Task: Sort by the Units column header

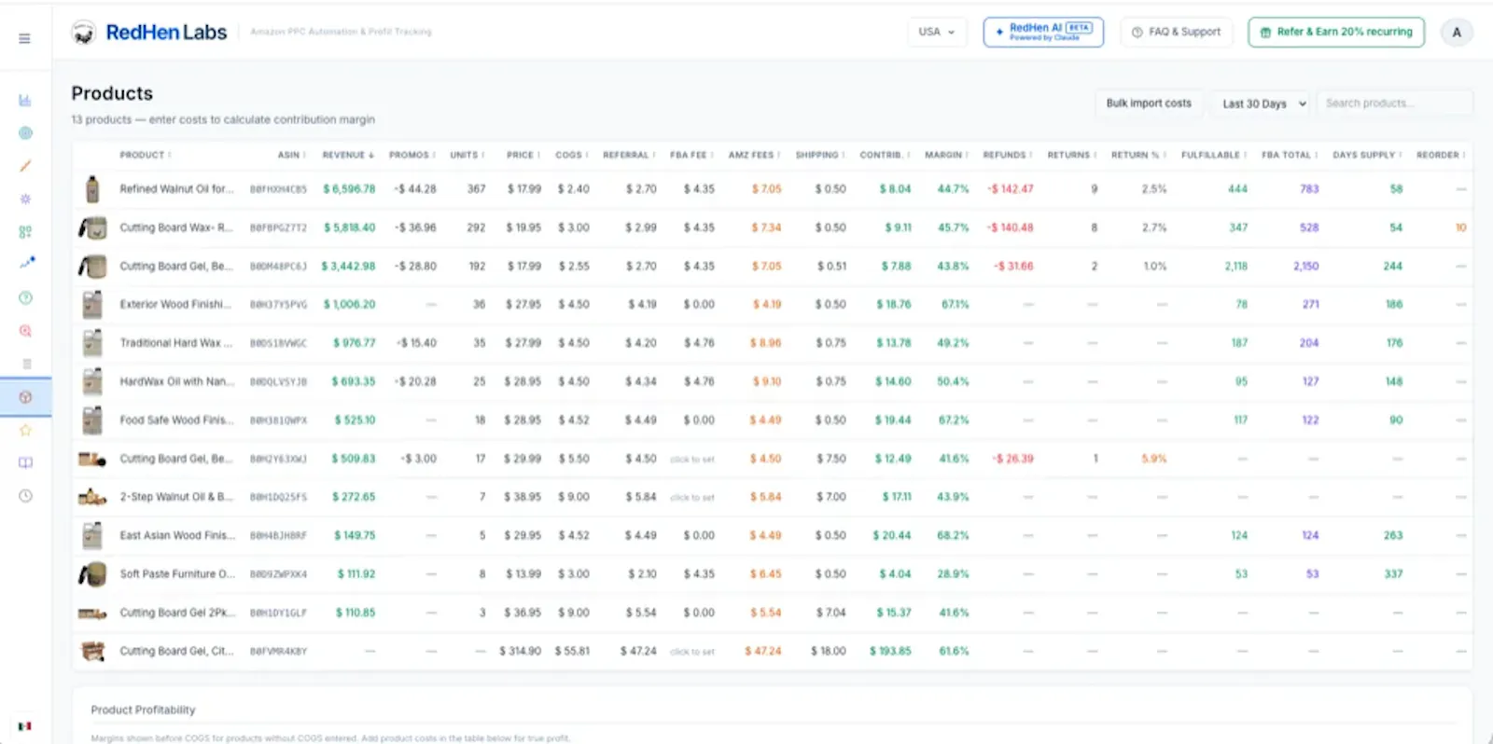Action: click(466, 155)
